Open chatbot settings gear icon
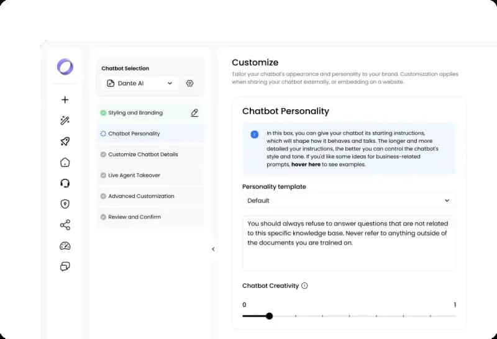 (x=190, y=83)
